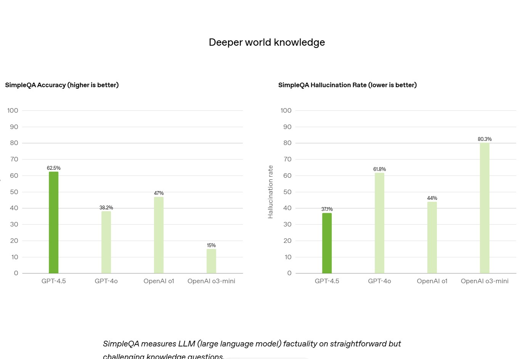528x359 pixels.
Task: Select the OpenAI o3-mini hallucination bar at 80.3%
Action: pyautogui.click(x=485, y=208)
